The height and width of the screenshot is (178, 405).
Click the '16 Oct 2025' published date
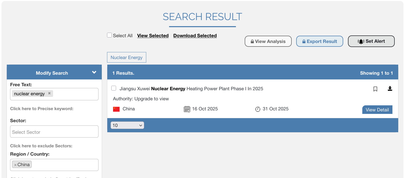(205, 109)
